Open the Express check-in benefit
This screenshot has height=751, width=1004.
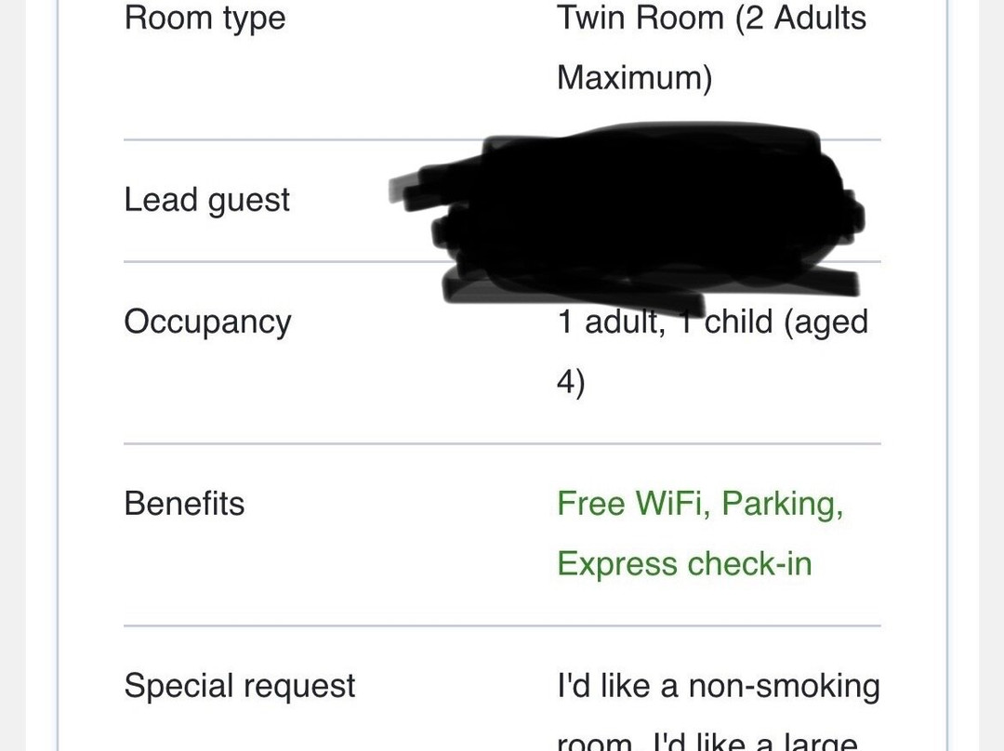[x=684, y=564]
